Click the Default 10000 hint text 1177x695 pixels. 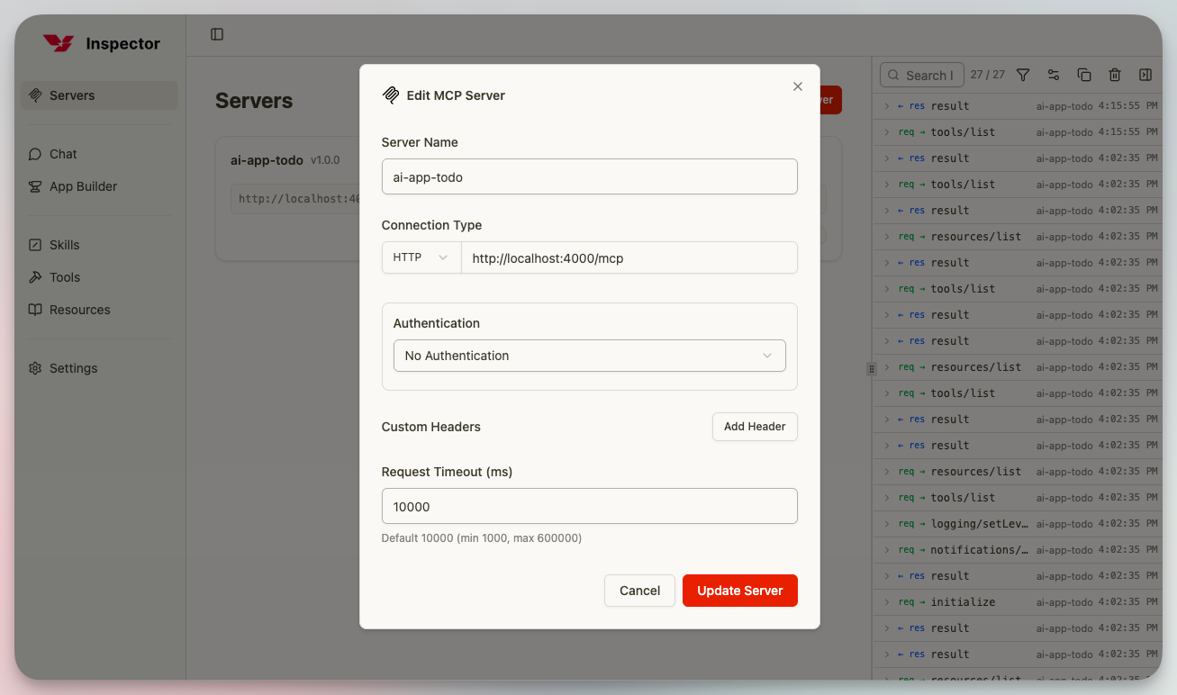point(482,538)
